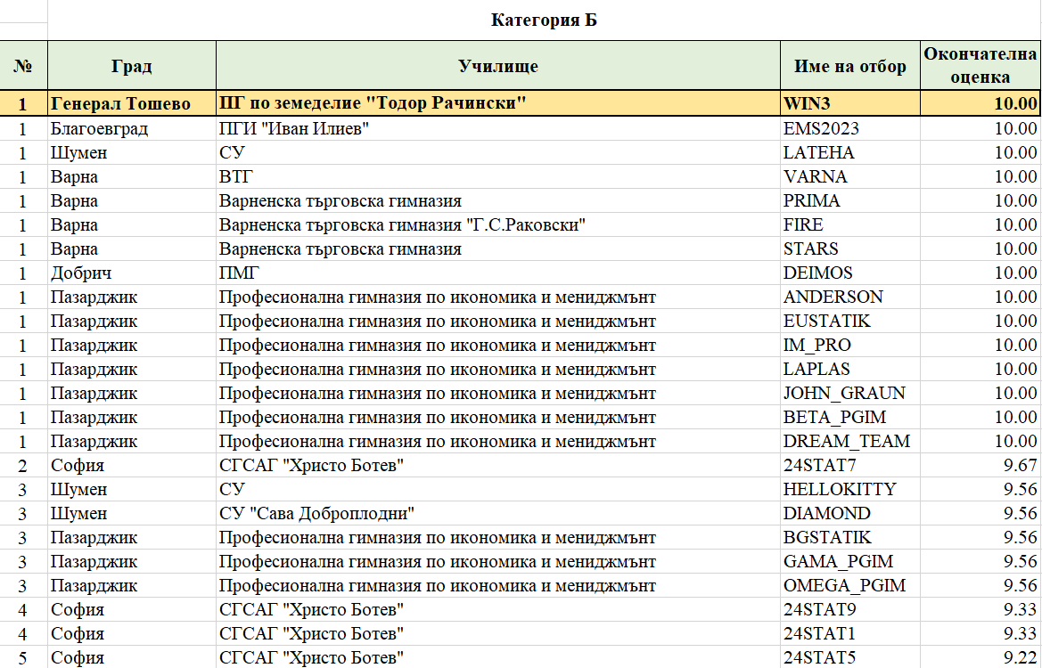Screen dimensions: 1042x668
Task: Click the 'Категория Б' title cell
Action: point(544,20)
